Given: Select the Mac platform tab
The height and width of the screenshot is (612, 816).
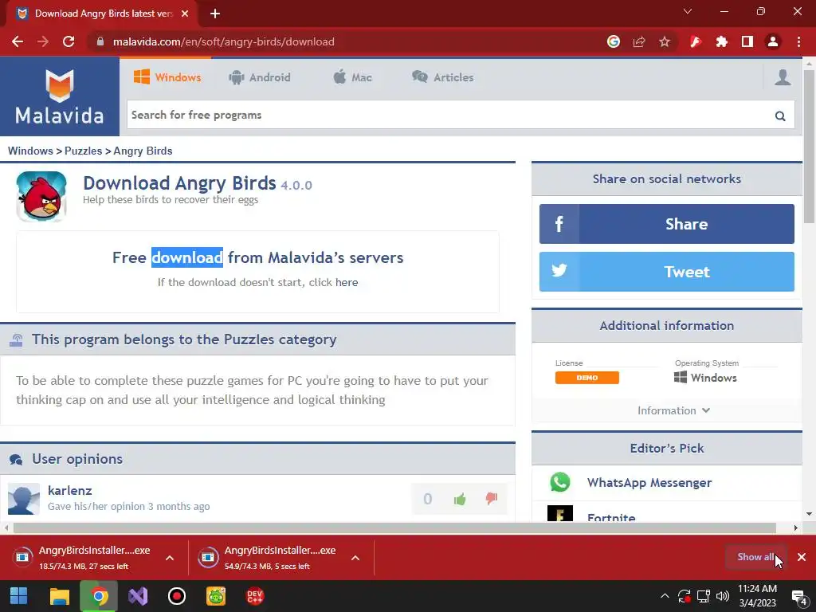Looking at the screenshot, I should coord(352,77).
